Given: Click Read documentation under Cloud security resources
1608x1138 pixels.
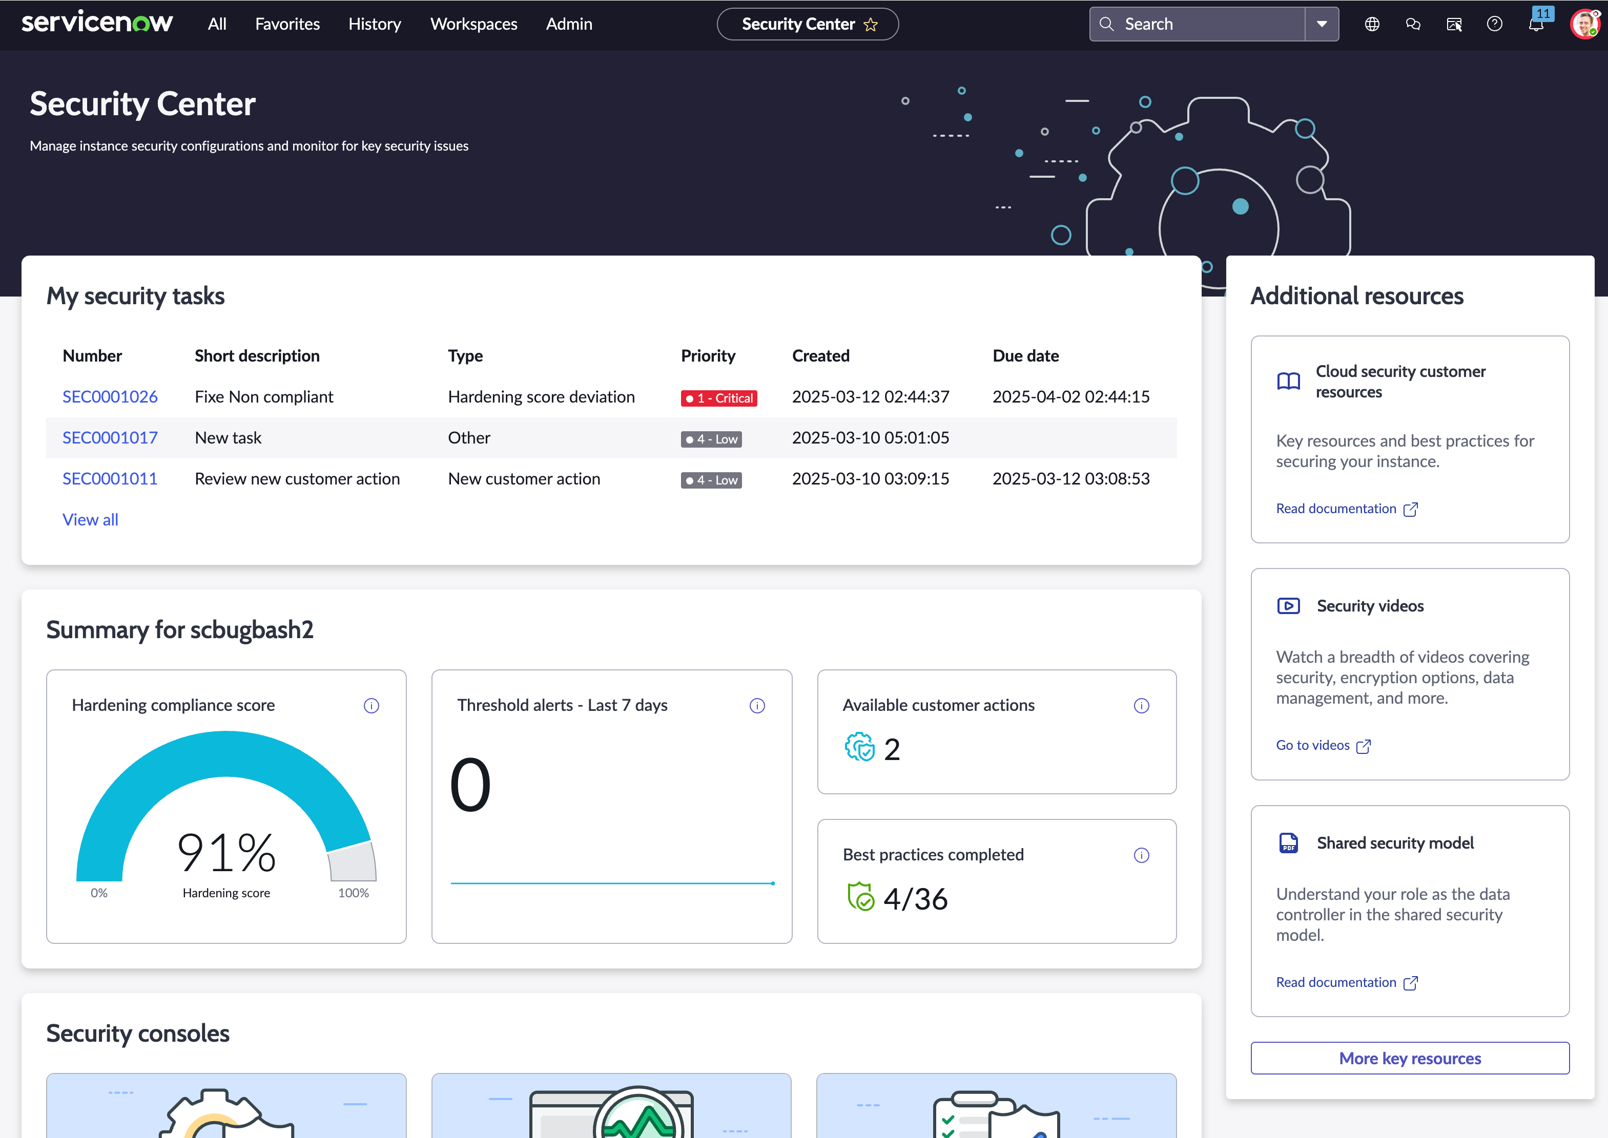Looking at the screenshot, I should 1336,509.
